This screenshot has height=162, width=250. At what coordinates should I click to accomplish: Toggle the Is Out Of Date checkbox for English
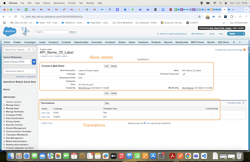[x=212, y=116]
